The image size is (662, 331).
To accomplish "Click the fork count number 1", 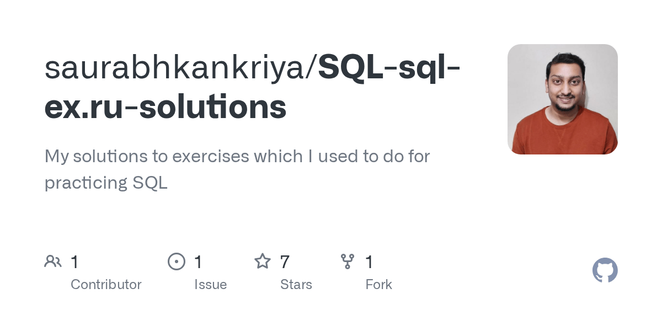I will 370,262.
